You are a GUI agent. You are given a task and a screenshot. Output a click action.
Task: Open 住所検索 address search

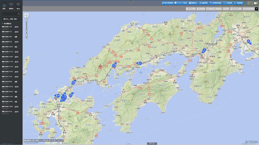pyautogui.click(x=228, y=3)
